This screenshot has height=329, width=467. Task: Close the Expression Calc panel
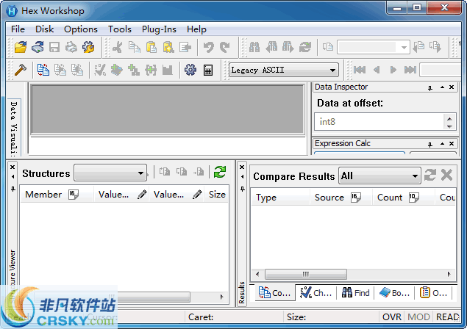coord(452,144)
